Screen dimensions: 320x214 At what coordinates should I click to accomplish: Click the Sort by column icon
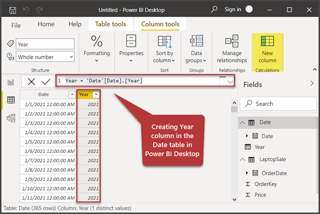pos(164,42)
